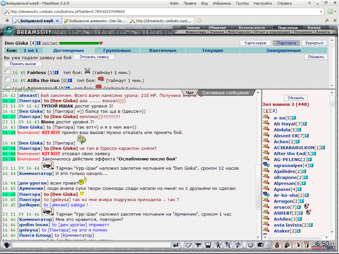Image resolution: width=339 pixels, height=254 pixels.
Task: Click the wrench icon at tab bar right
Action: [327, 21]
